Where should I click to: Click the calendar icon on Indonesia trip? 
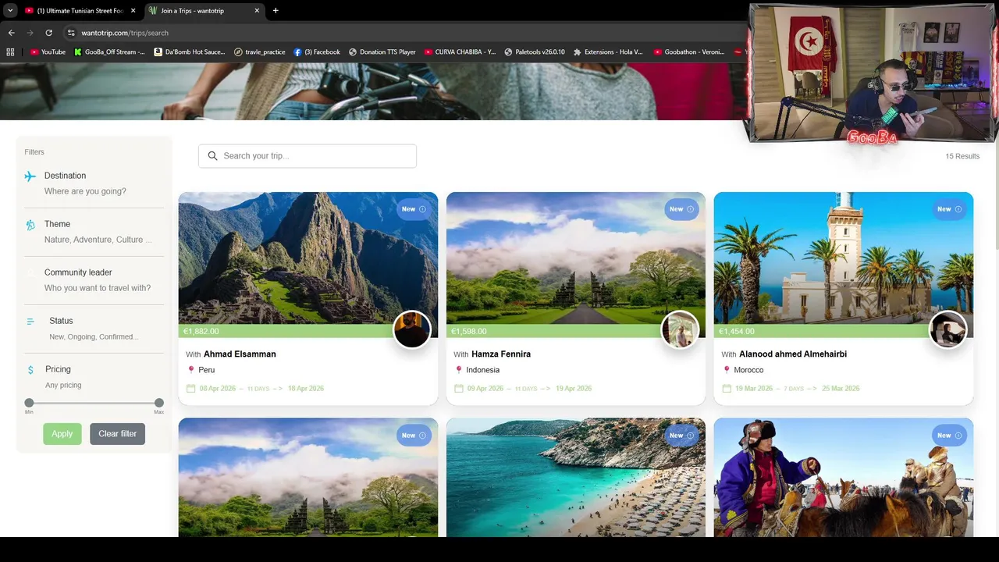pos(459,388)
